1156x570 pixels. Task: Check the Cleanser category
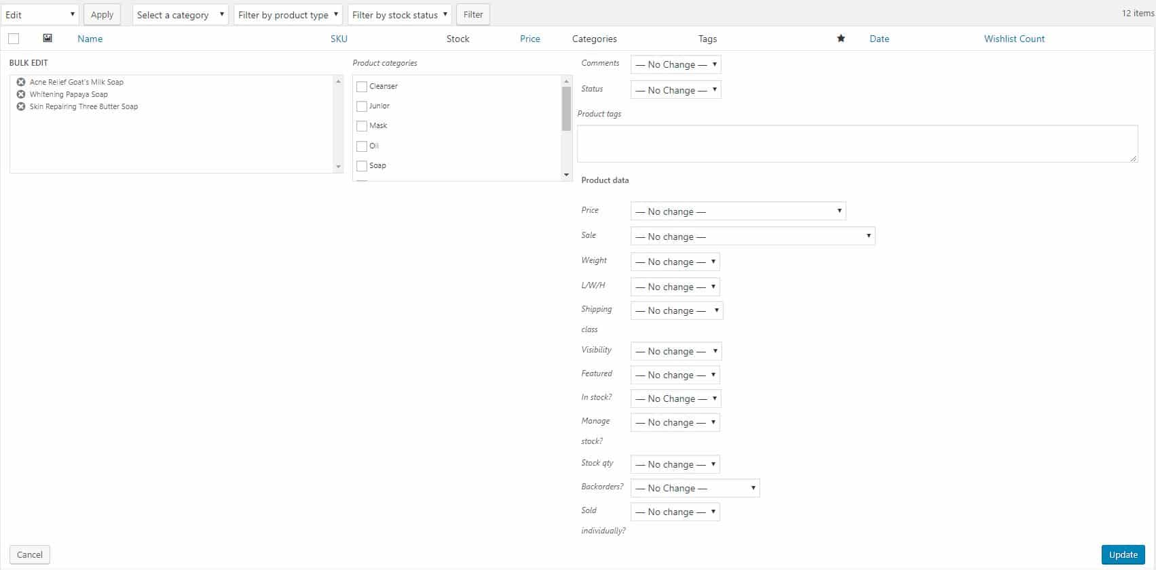click(362, 87)
